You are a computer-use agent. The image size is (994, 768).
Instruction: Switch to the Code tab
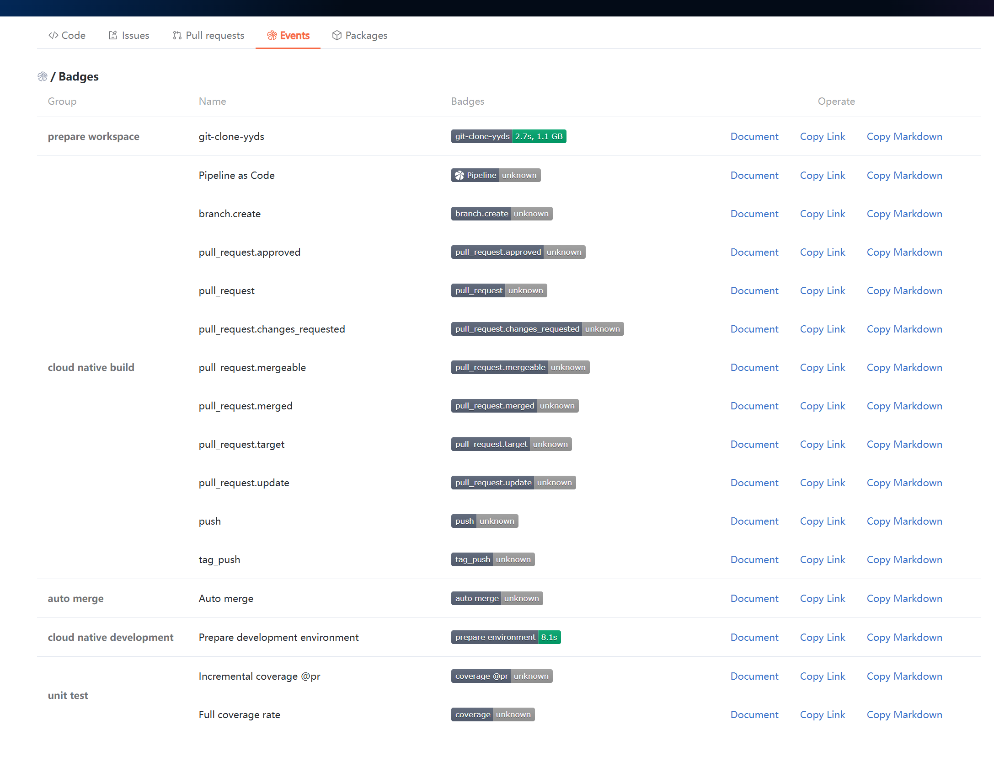click(x=67, y=35)
